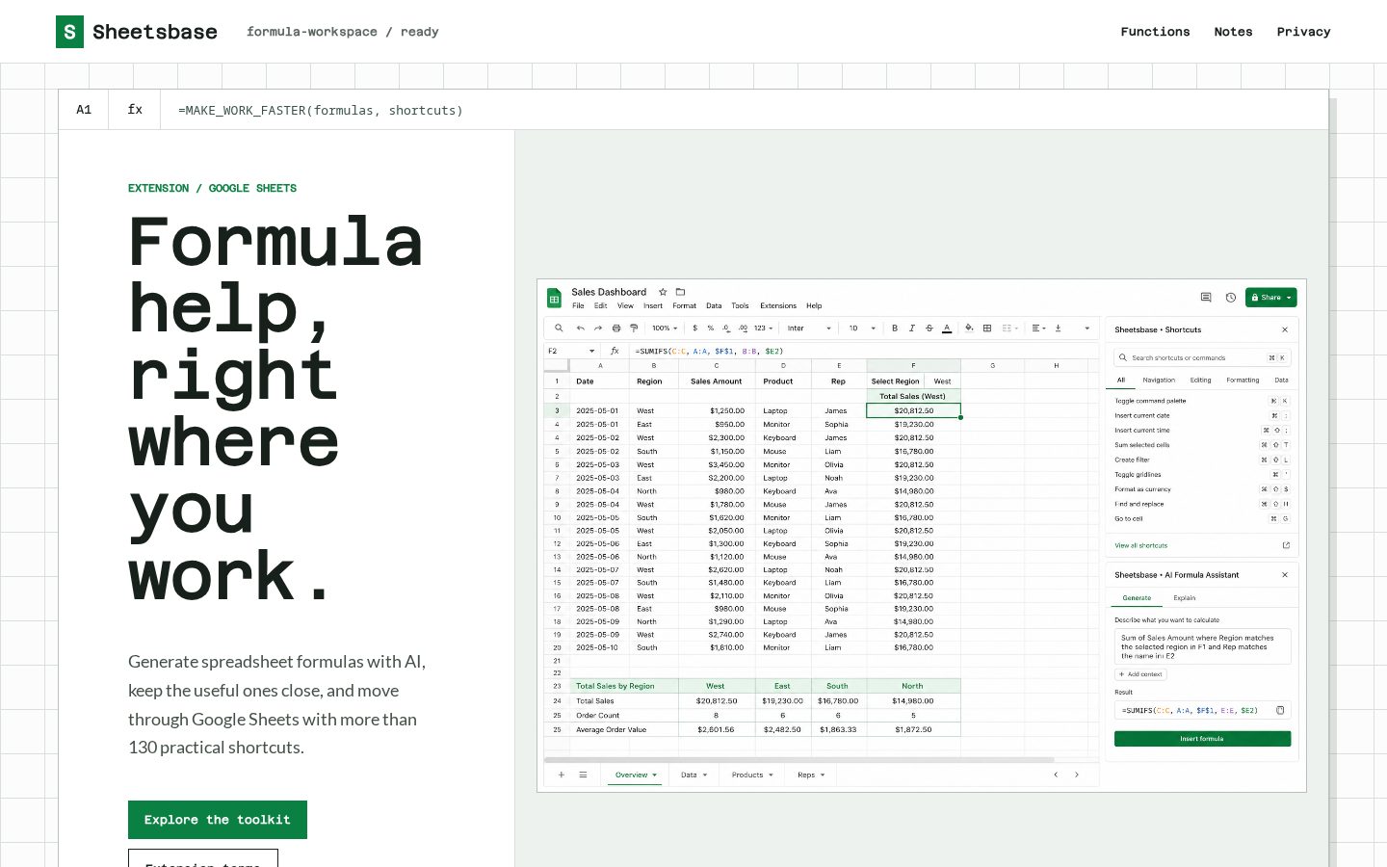The image size is (1387, 867).
Task: Click the external link icon beside View all shortcuts
Action: click(1285, 545)
